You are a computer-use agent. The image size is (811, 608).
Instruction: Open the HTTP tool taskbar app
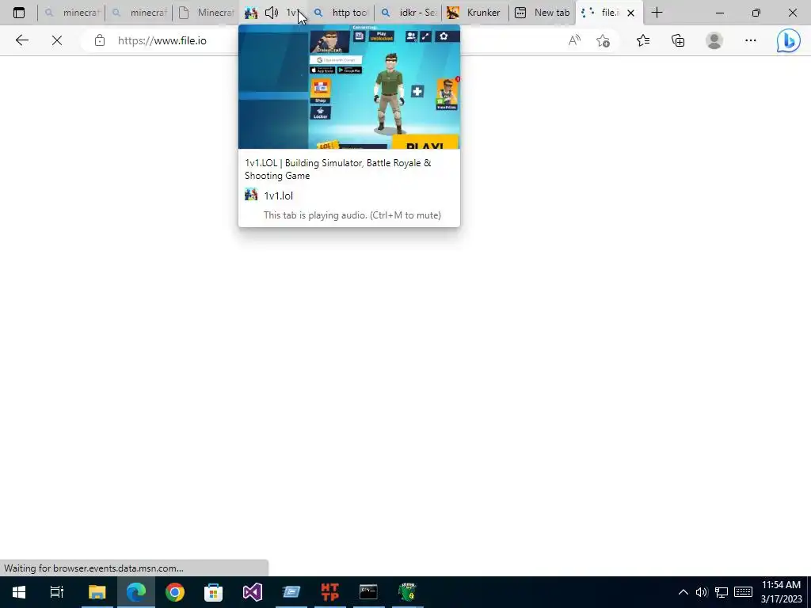329,592
